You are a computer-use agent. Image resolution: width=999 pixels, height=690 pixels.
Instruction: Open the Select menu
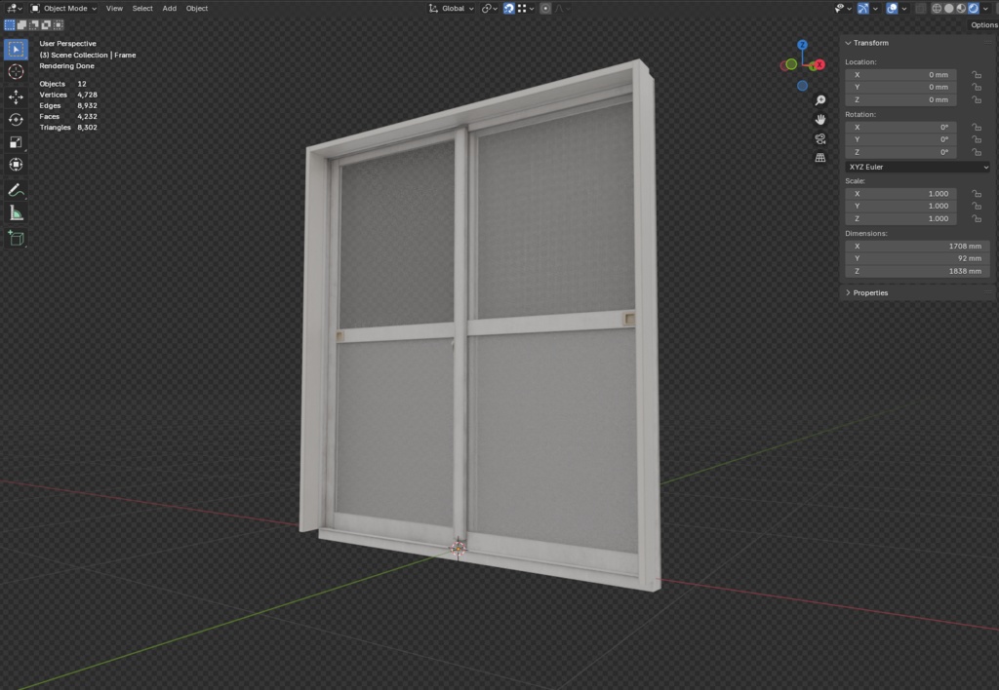(x=142, y=8)
